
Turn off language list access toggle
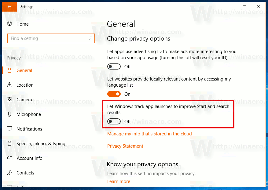point(114,94)
